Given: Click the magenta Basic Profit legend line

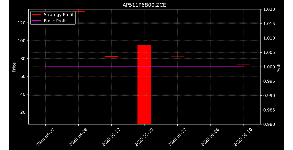Looking at the screenshot, I should 36,21.
